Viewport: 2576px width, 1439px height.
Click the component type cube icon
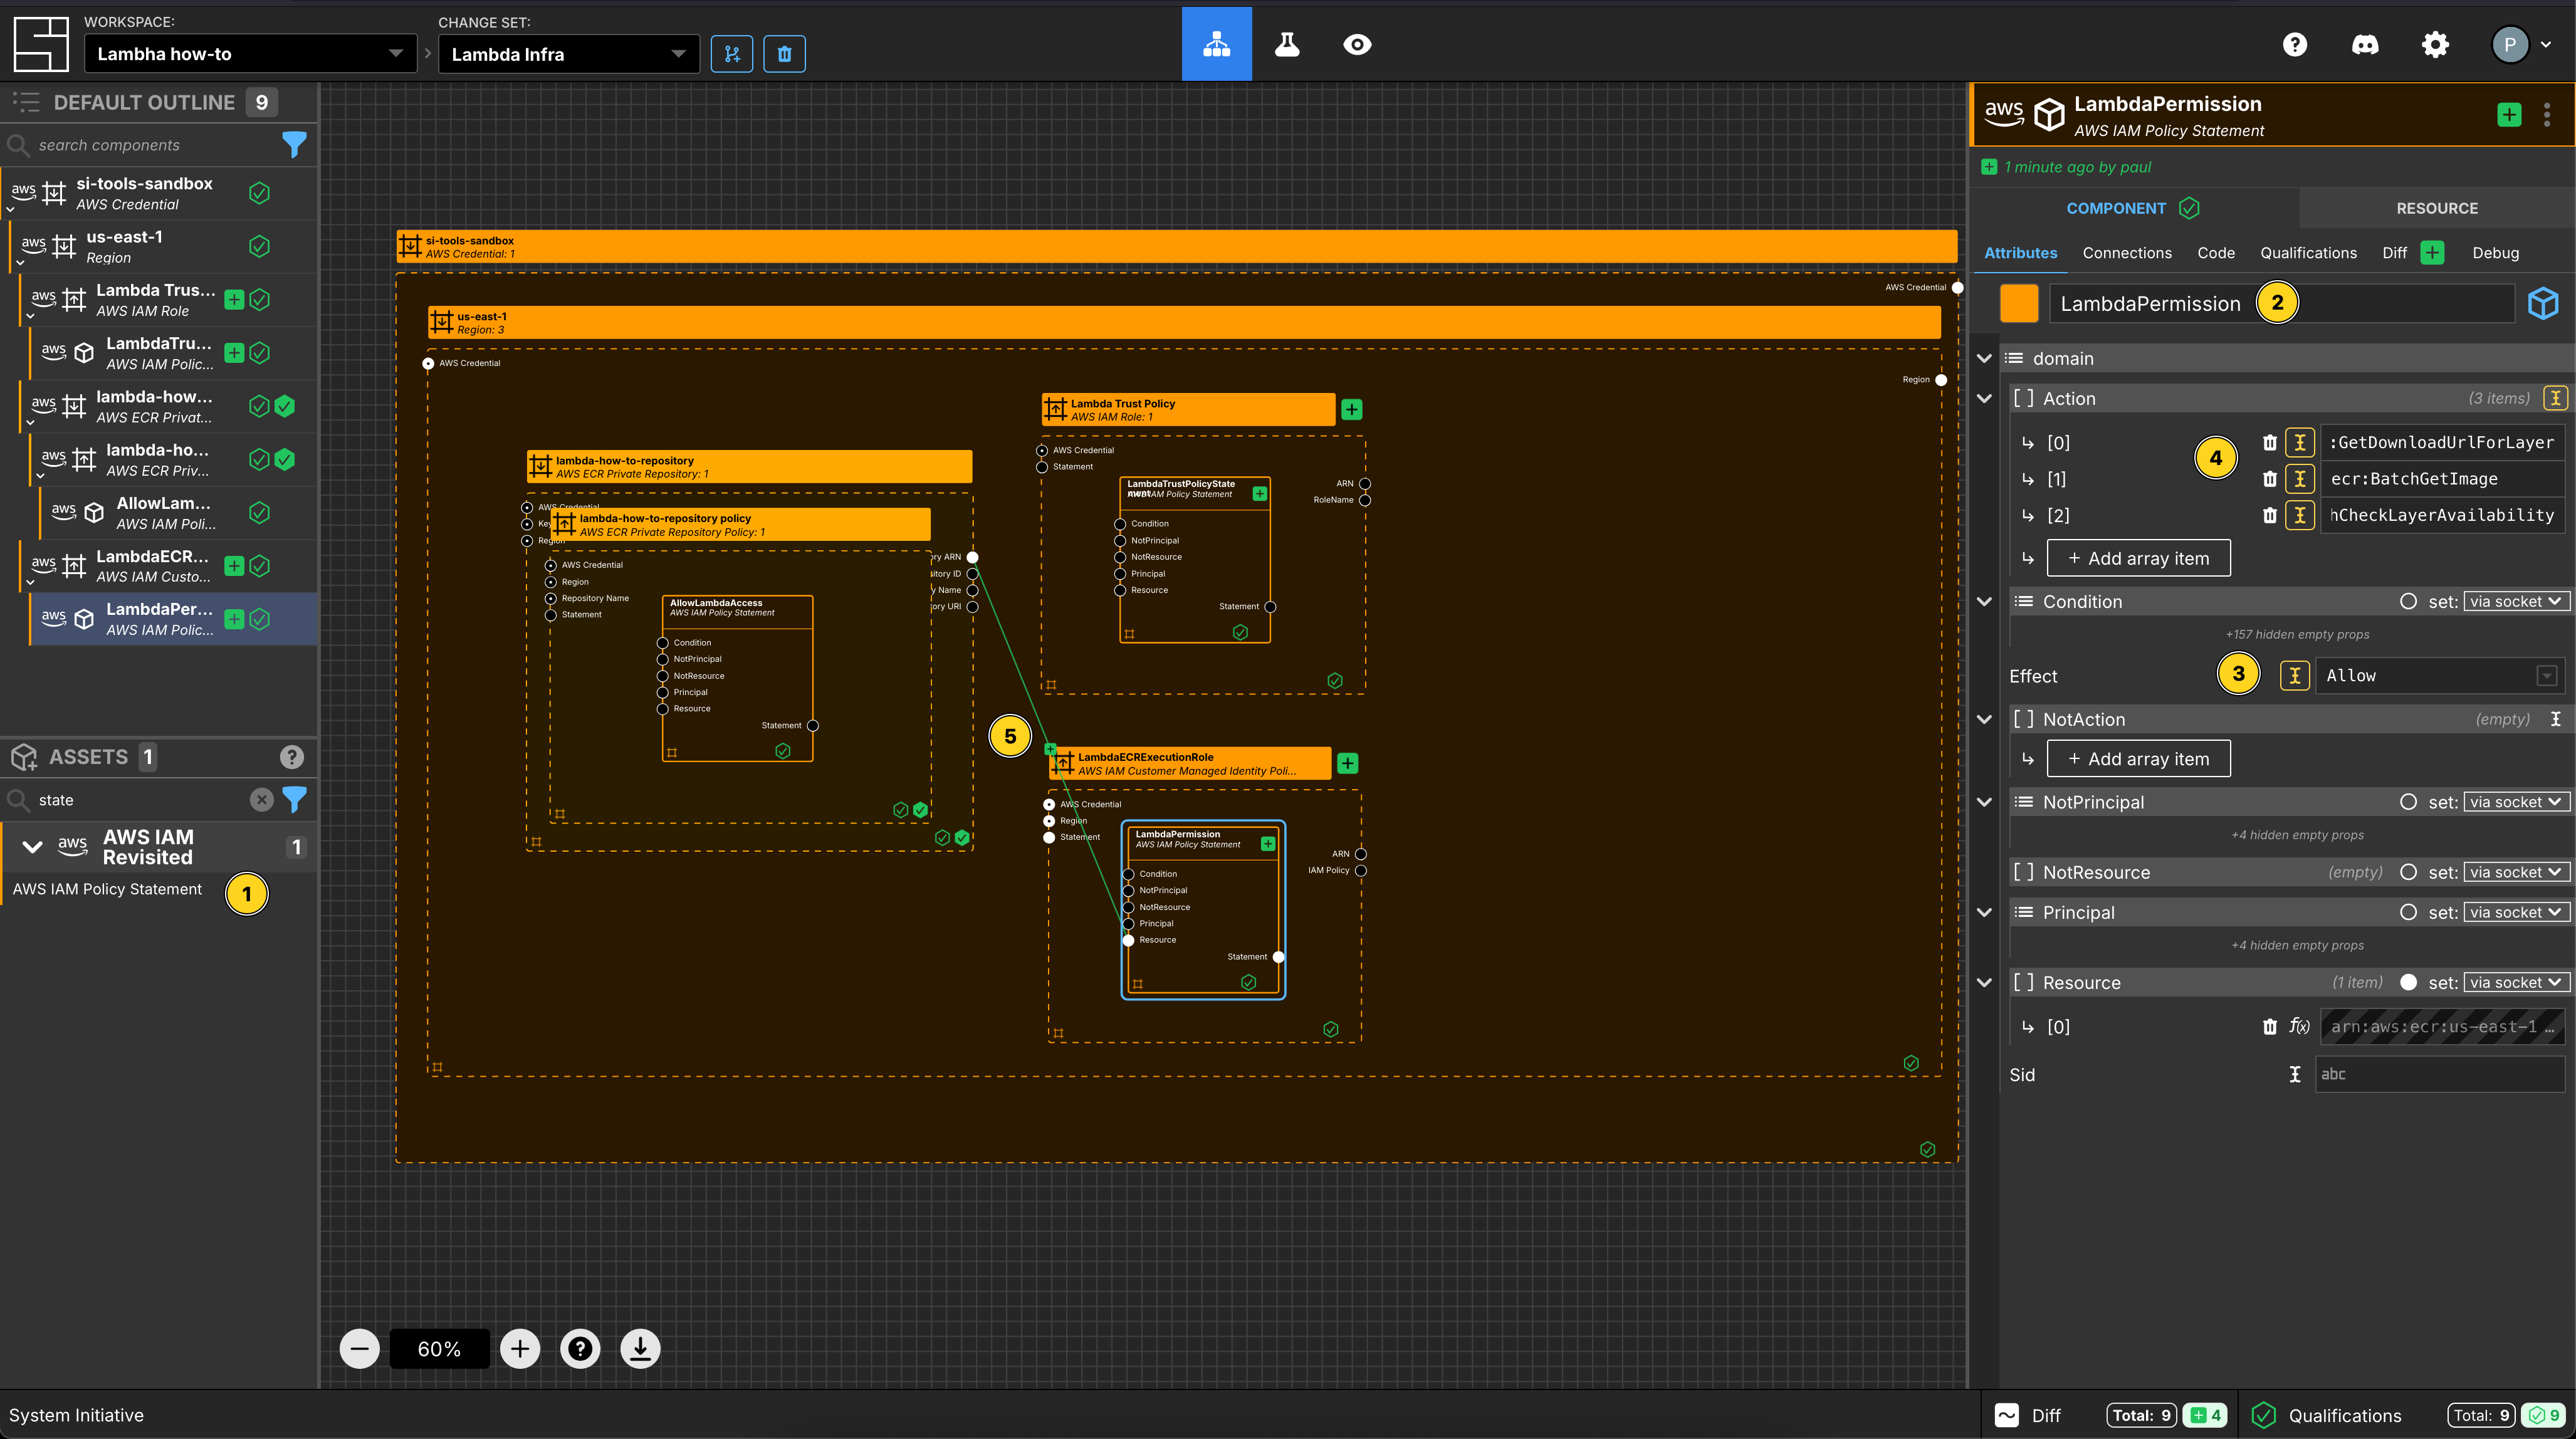2543,303
